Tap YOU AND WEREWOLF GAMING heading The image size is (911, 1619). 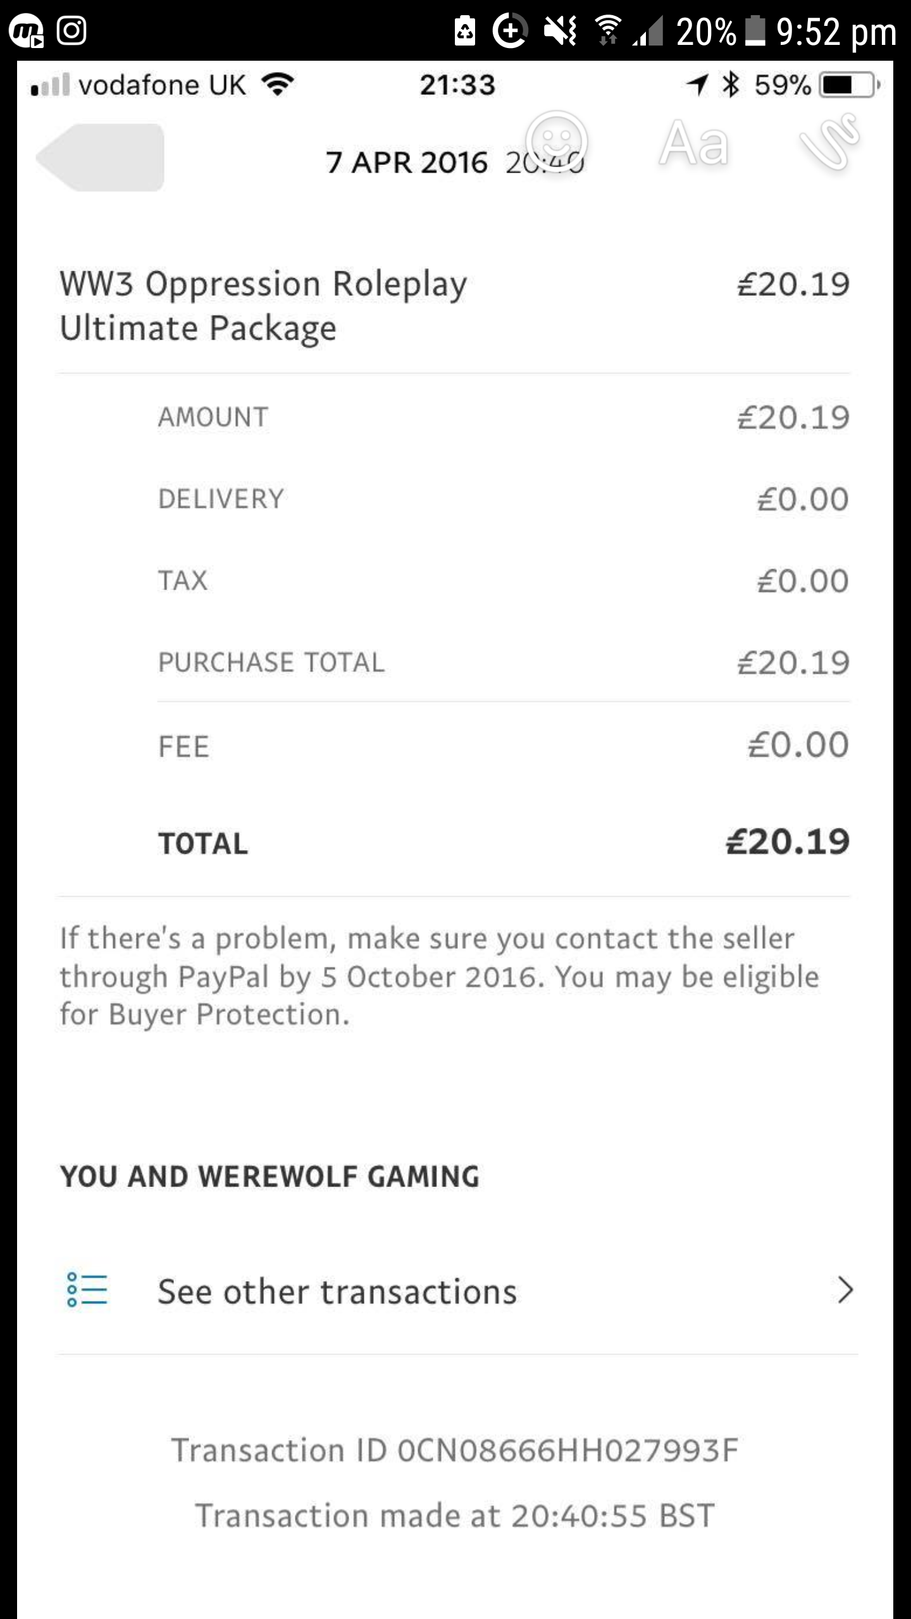click(x=270, y=1177)
